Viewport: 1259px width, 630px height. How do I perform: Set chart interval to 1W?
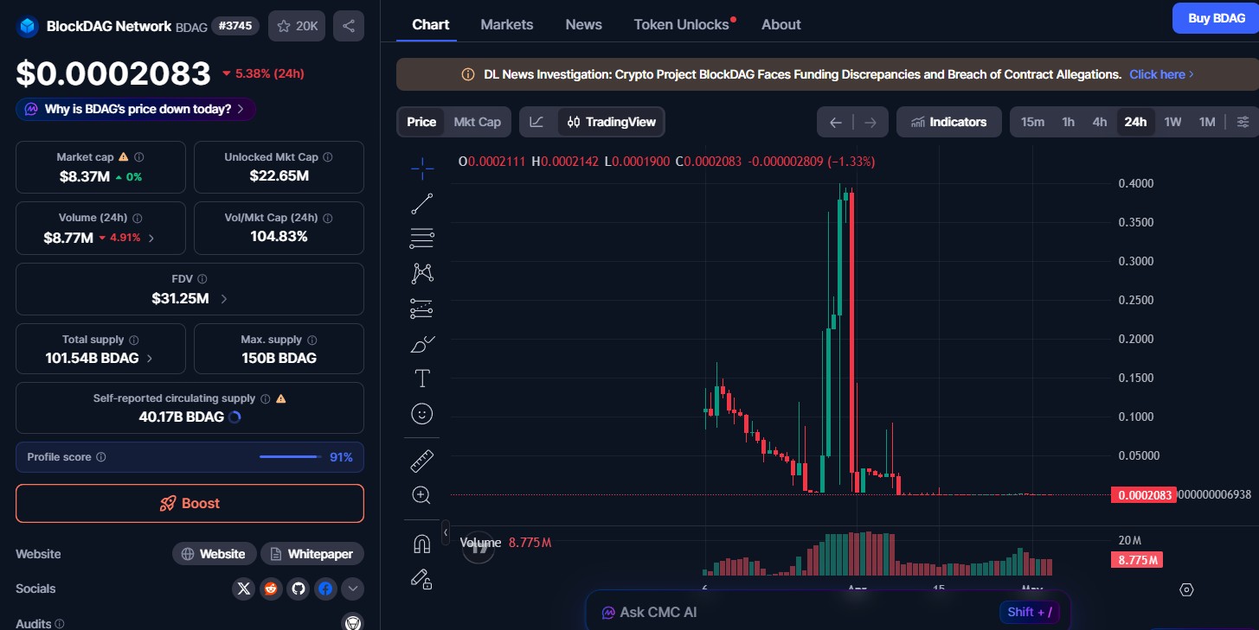[1172, 122]
